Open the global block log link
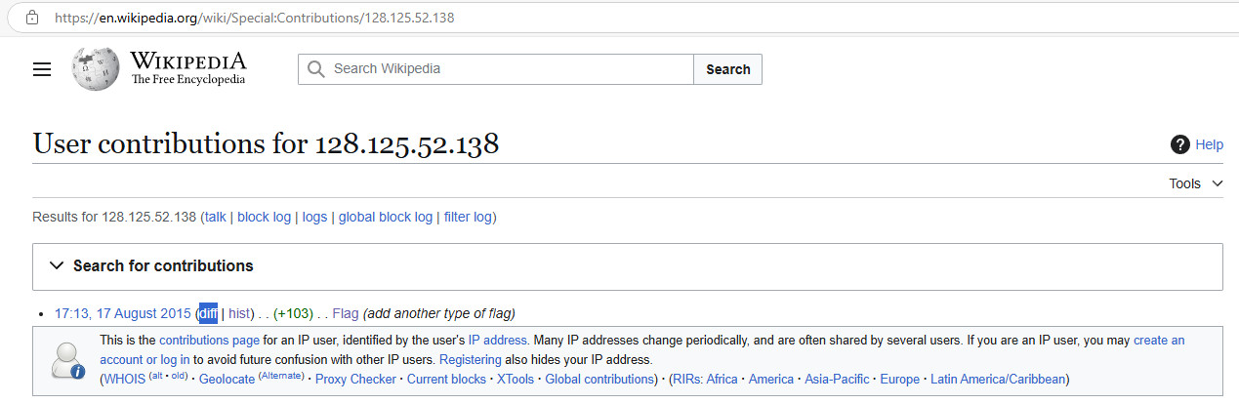This screenshot has height=404, width=1239. 386,217
